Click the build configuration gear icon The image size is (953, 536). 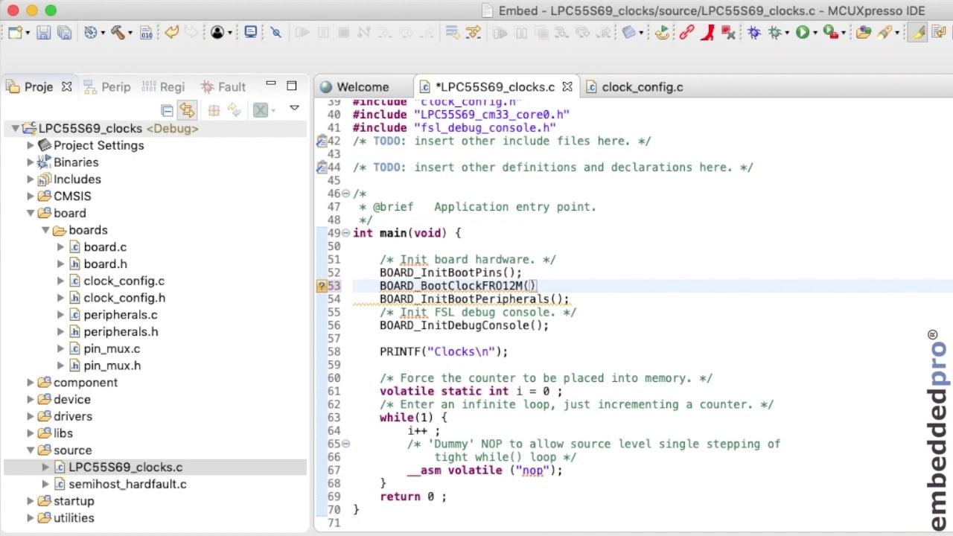(90, 32)
